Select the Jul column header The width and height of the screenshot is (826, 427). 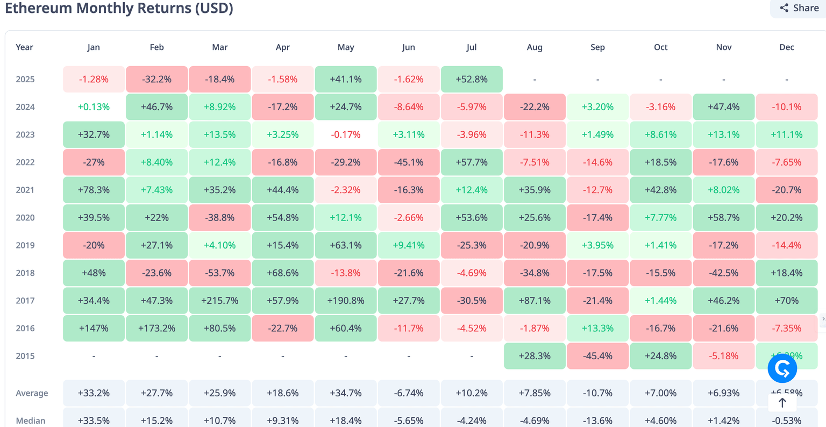coord(472,47)
